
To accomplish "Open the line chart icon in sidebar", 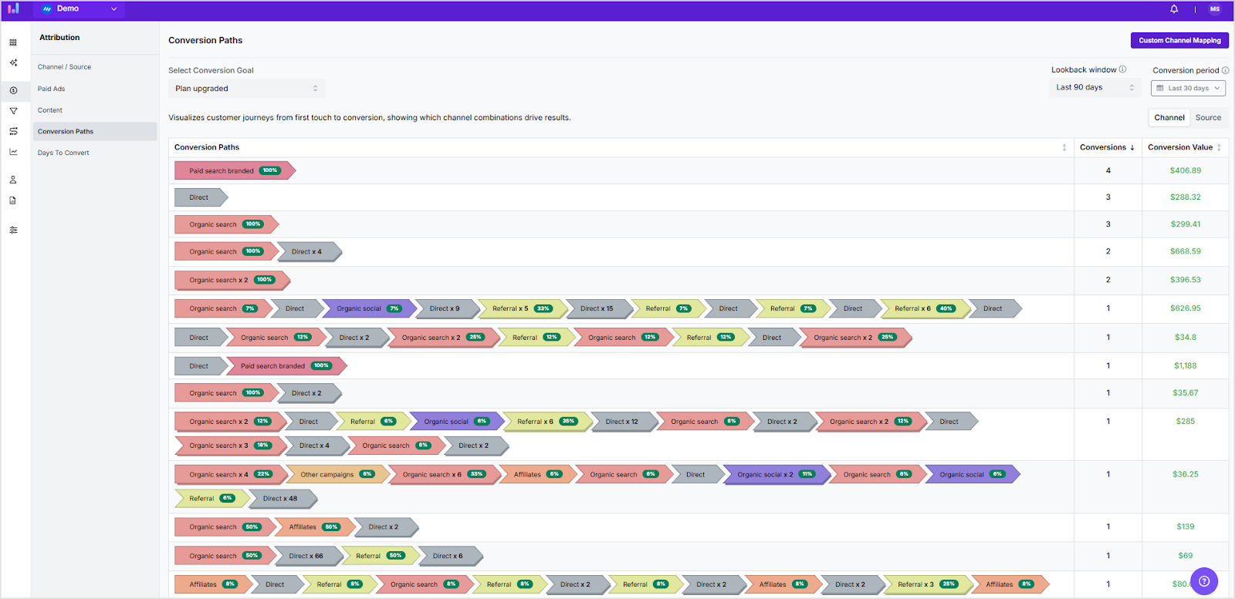I will pos(13,152).
